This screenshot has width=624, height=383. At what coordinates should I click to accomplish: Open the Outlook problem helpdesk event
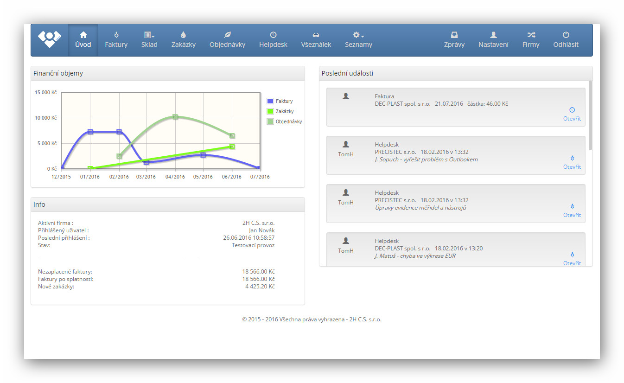[572, 167]
